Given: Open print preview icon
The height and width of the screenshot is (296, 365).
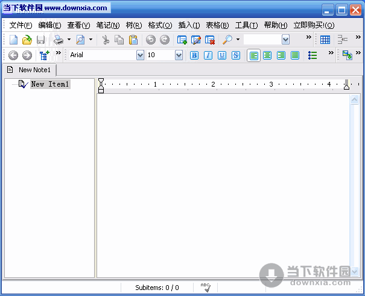Looking at the screenshot, I should [x=80, y=40].
